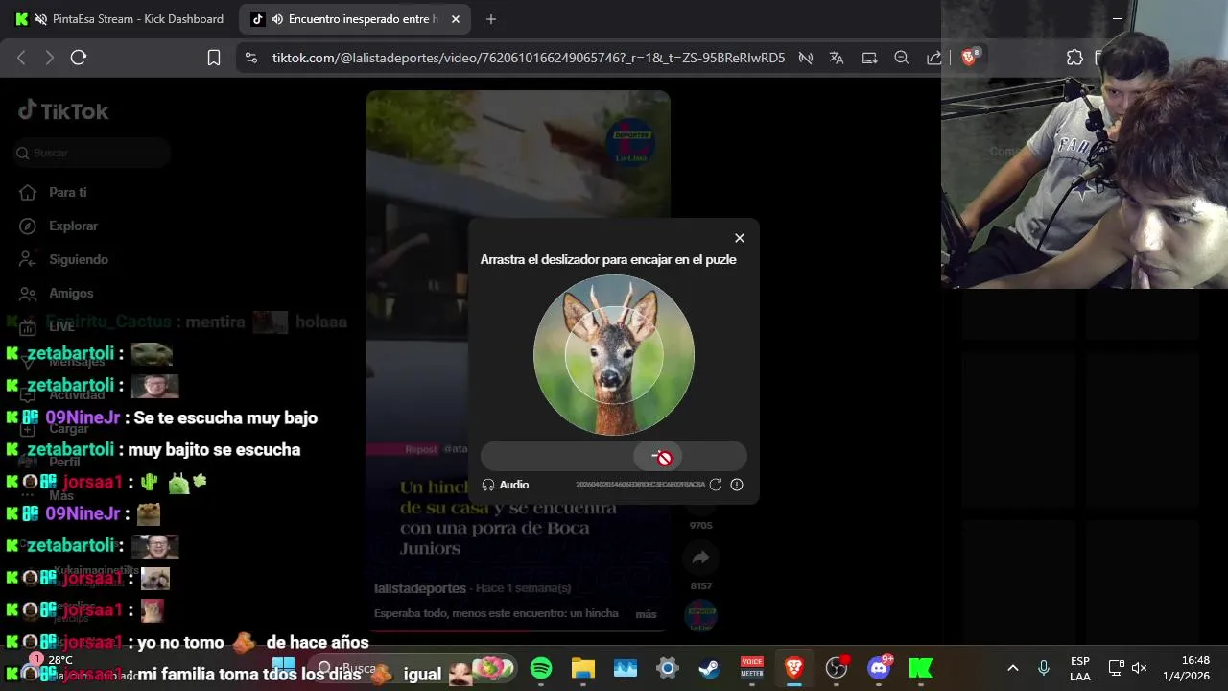
Task: Open captcha info icon
Action: tap(737, 485)
